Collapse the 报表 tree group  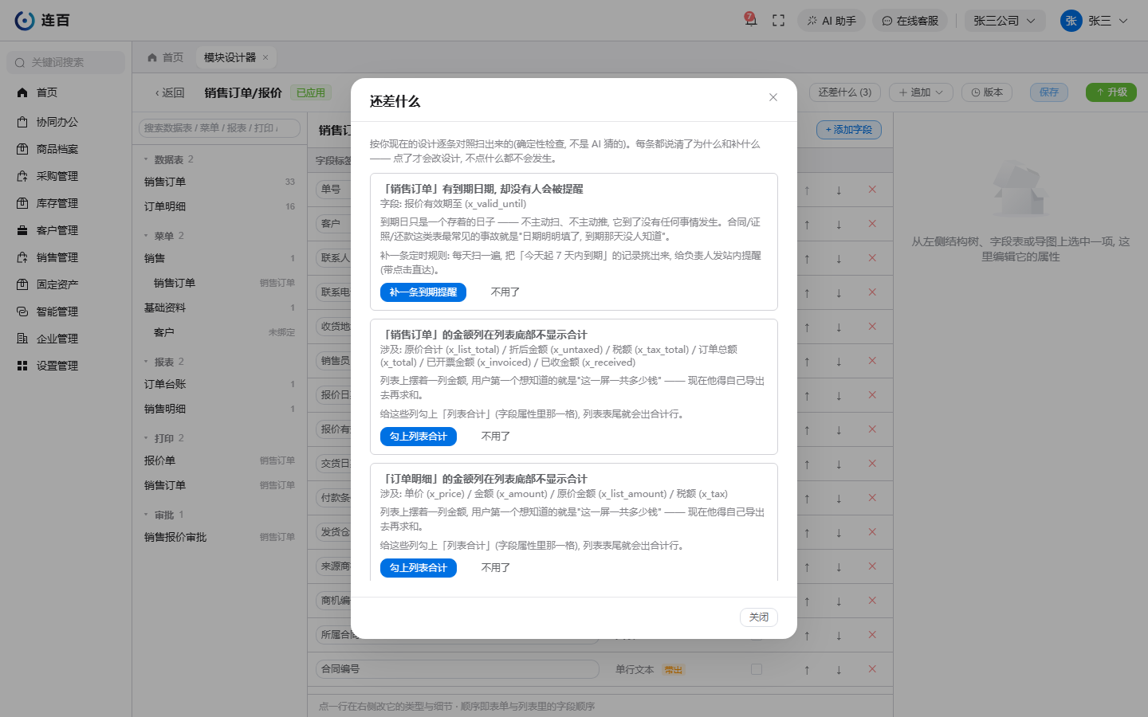147,362
